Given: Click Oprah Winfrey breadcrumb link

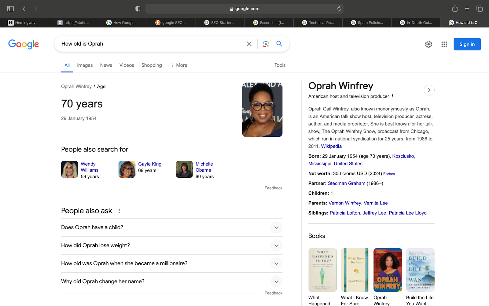Looking at the screenshot, I should [76, 87].
